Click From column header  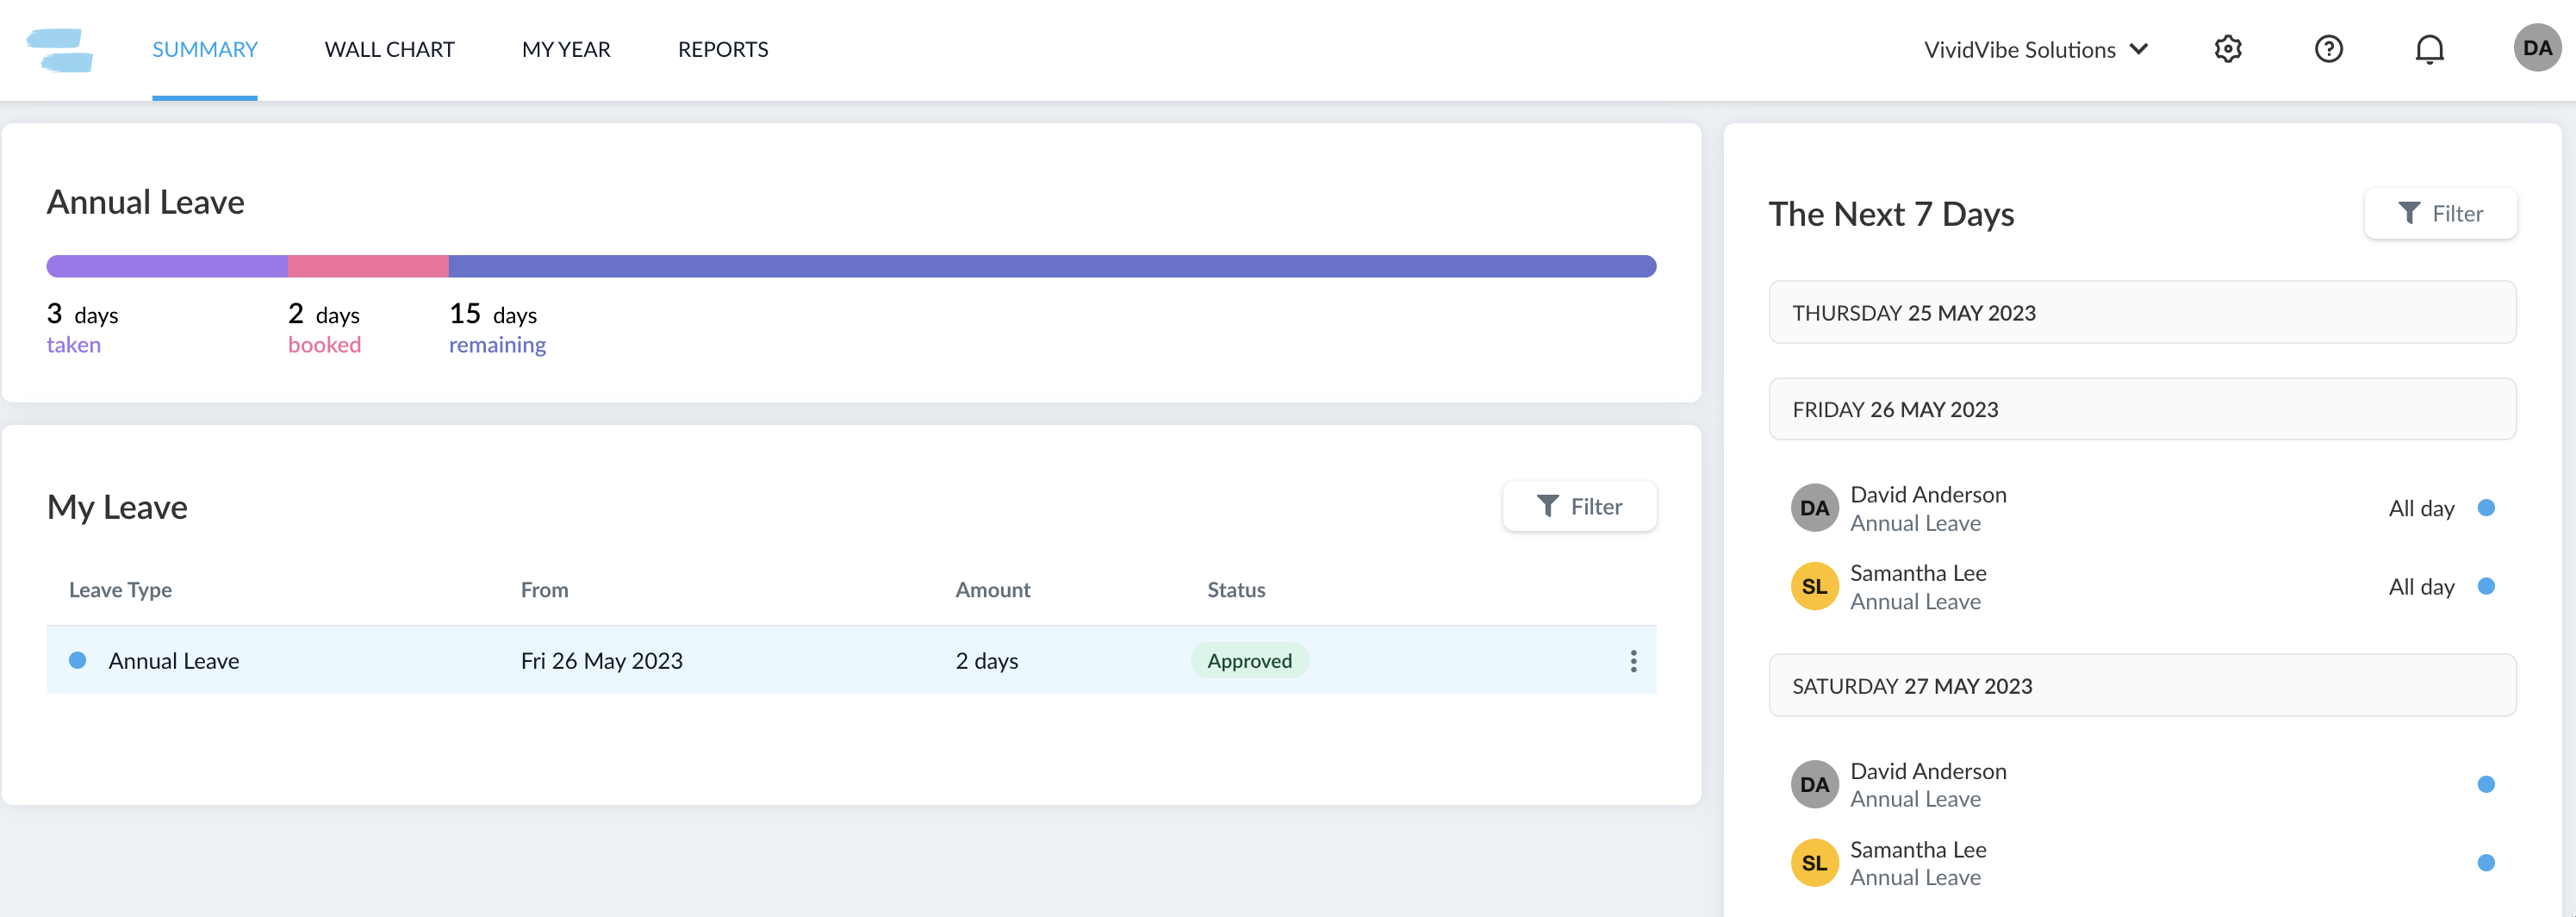tap(544, 590)
